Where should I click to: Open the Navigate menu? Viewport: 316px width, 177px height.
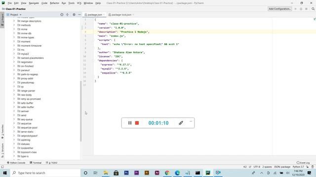pos(34,3)
